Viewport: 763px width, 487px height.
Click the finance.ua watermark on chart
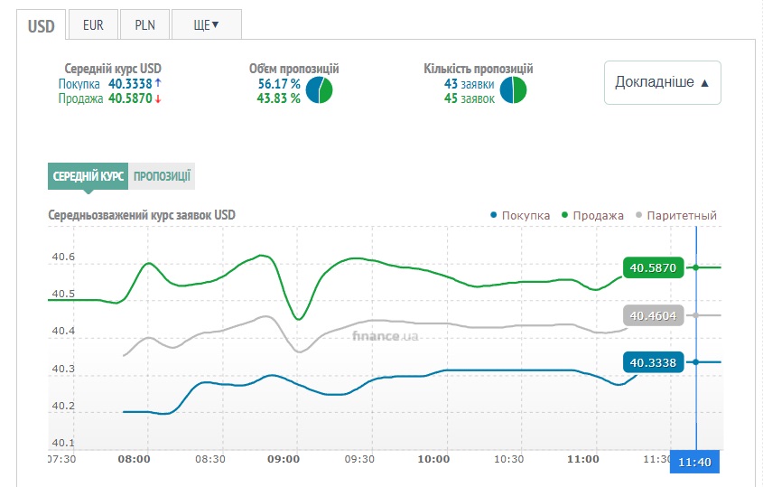click(386, 336)
